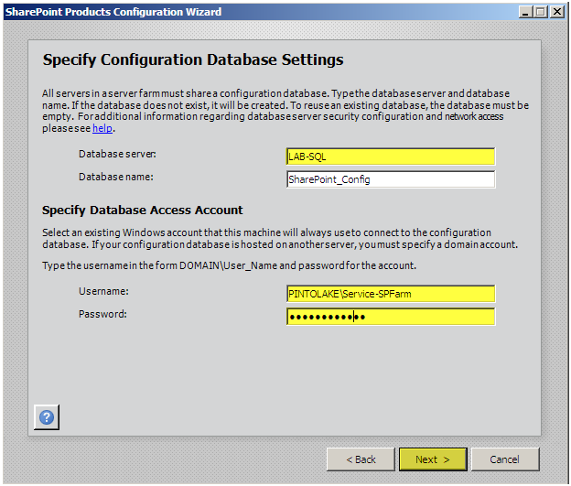571x486 pixels.
Task: Open the blue question mark help button
Action: 47,417
